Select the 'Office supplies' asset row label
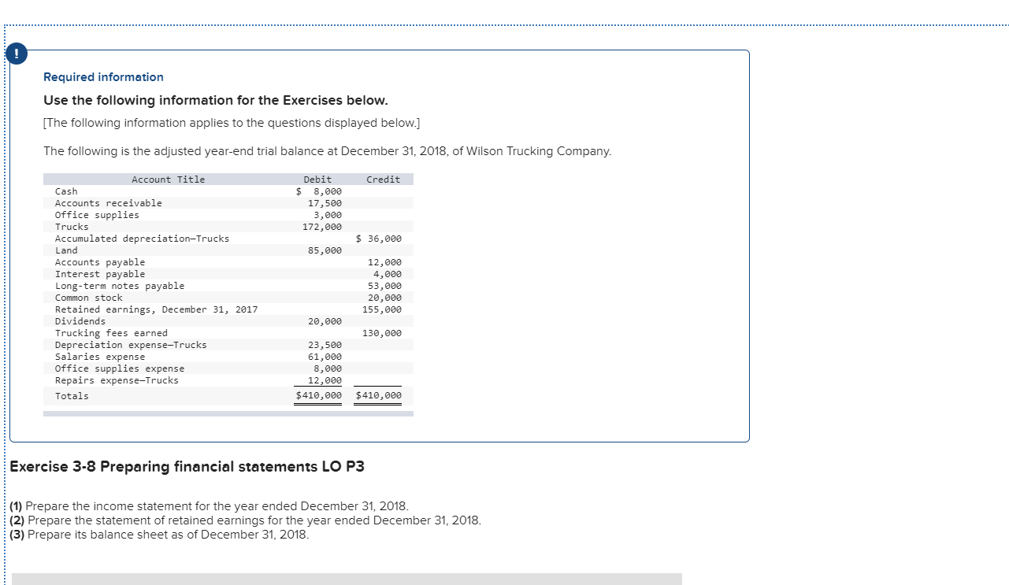The image size is (1009, 585). tap(97, 215)
